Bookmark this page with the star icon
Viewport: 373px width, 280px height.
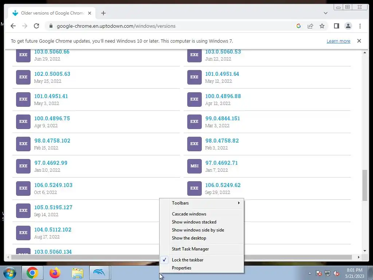(x=322, y=26)
